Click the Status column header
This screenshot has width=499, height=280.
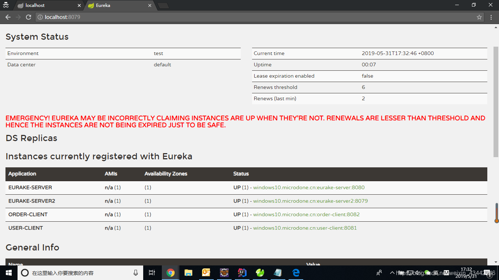point(241,174)
